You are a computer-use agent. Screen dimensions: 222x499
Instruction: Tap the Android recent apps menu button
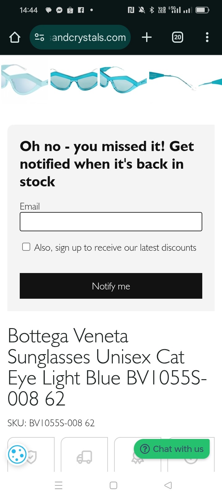pos(59,485)
